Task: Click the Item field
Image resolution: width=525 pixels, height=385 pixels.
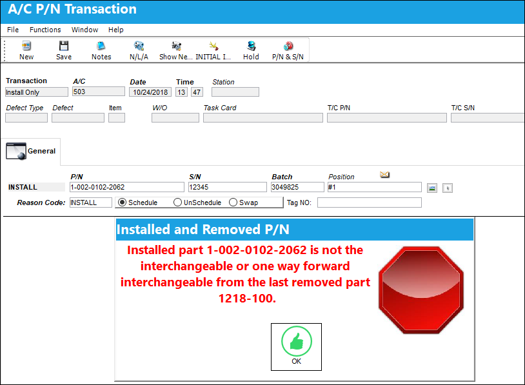Action: (x=117, y=118)
